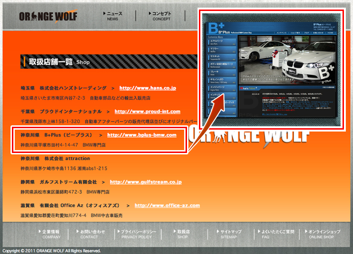This screenshot has width=353, height=254.
Task: Visit the proud-int.com link
Action: (147, 112)
